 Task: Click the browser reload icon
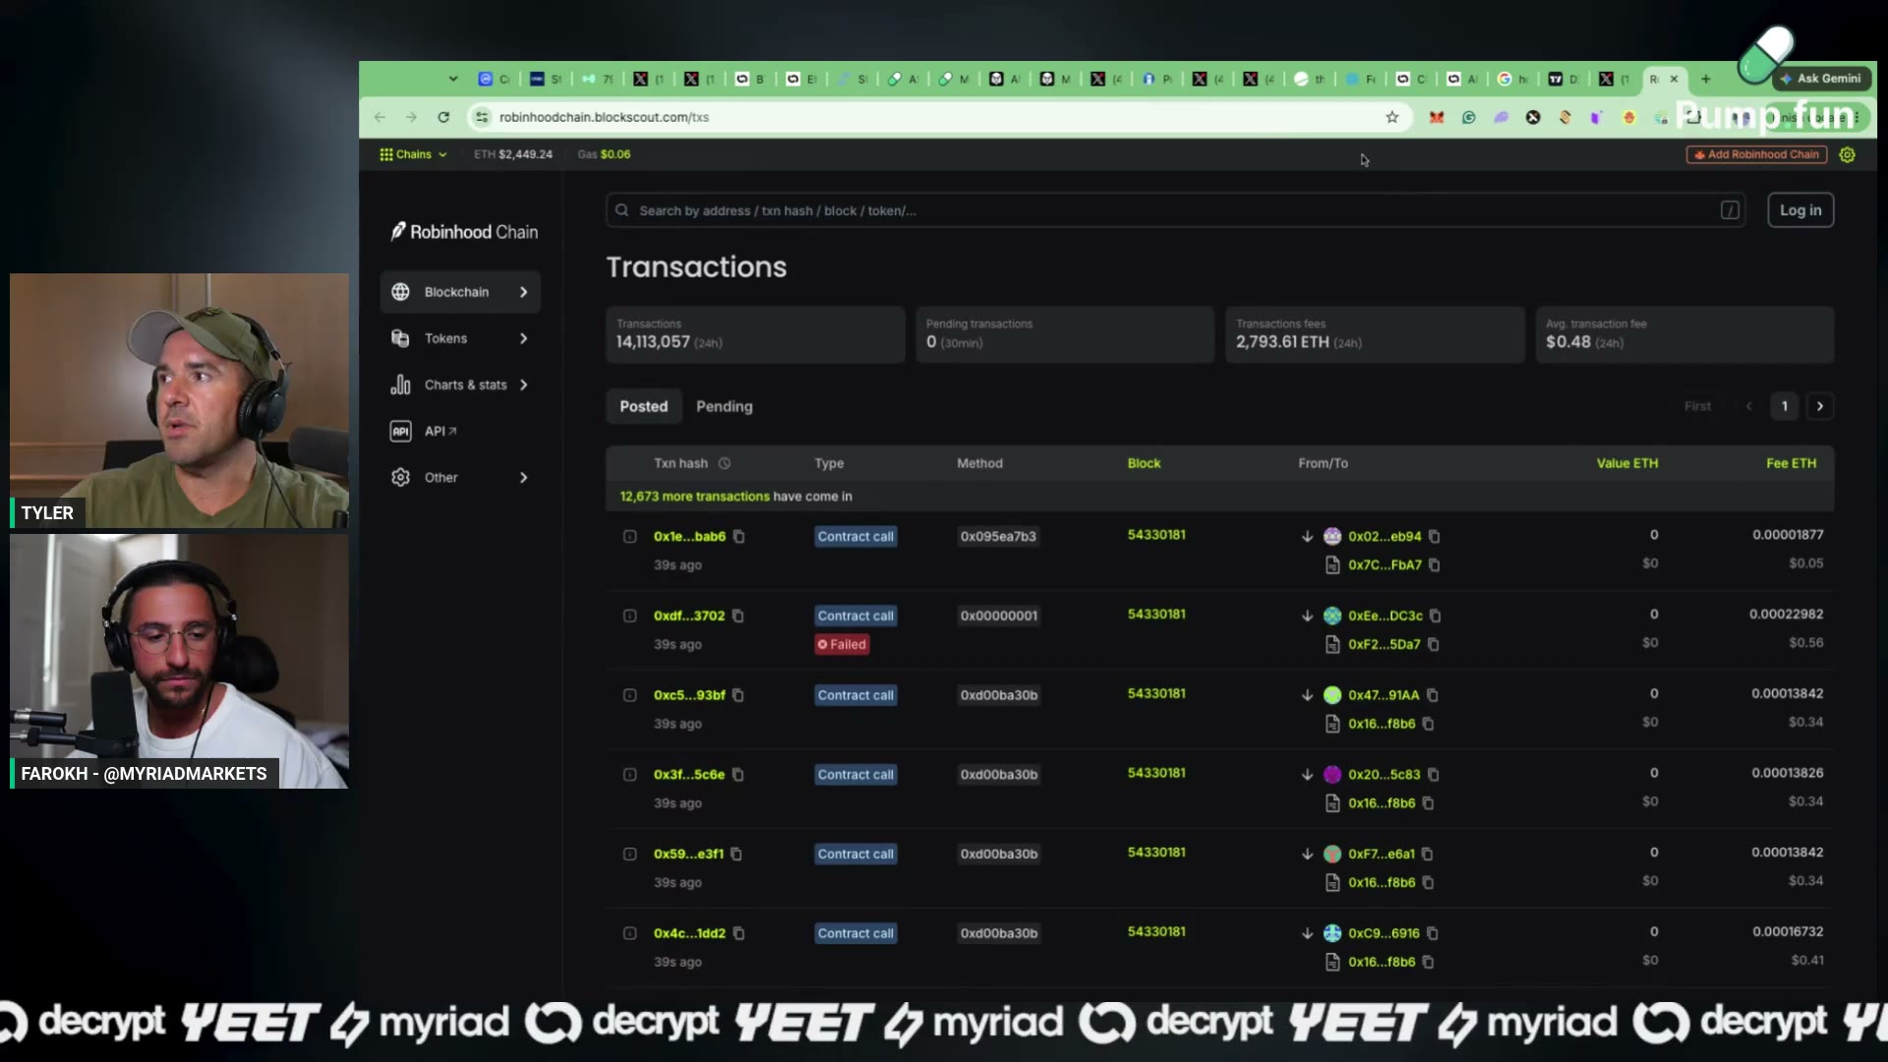(443, 117)
